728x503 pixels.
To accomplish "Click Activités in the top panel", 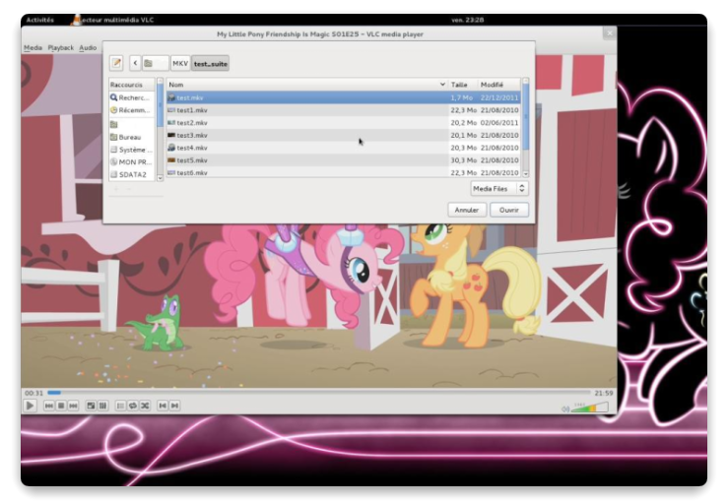I will (x=40, y=20).
